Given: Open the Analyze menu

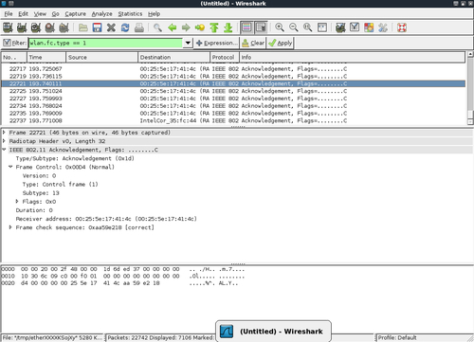Looking at the screenshot, I should [x=101, y=14].
